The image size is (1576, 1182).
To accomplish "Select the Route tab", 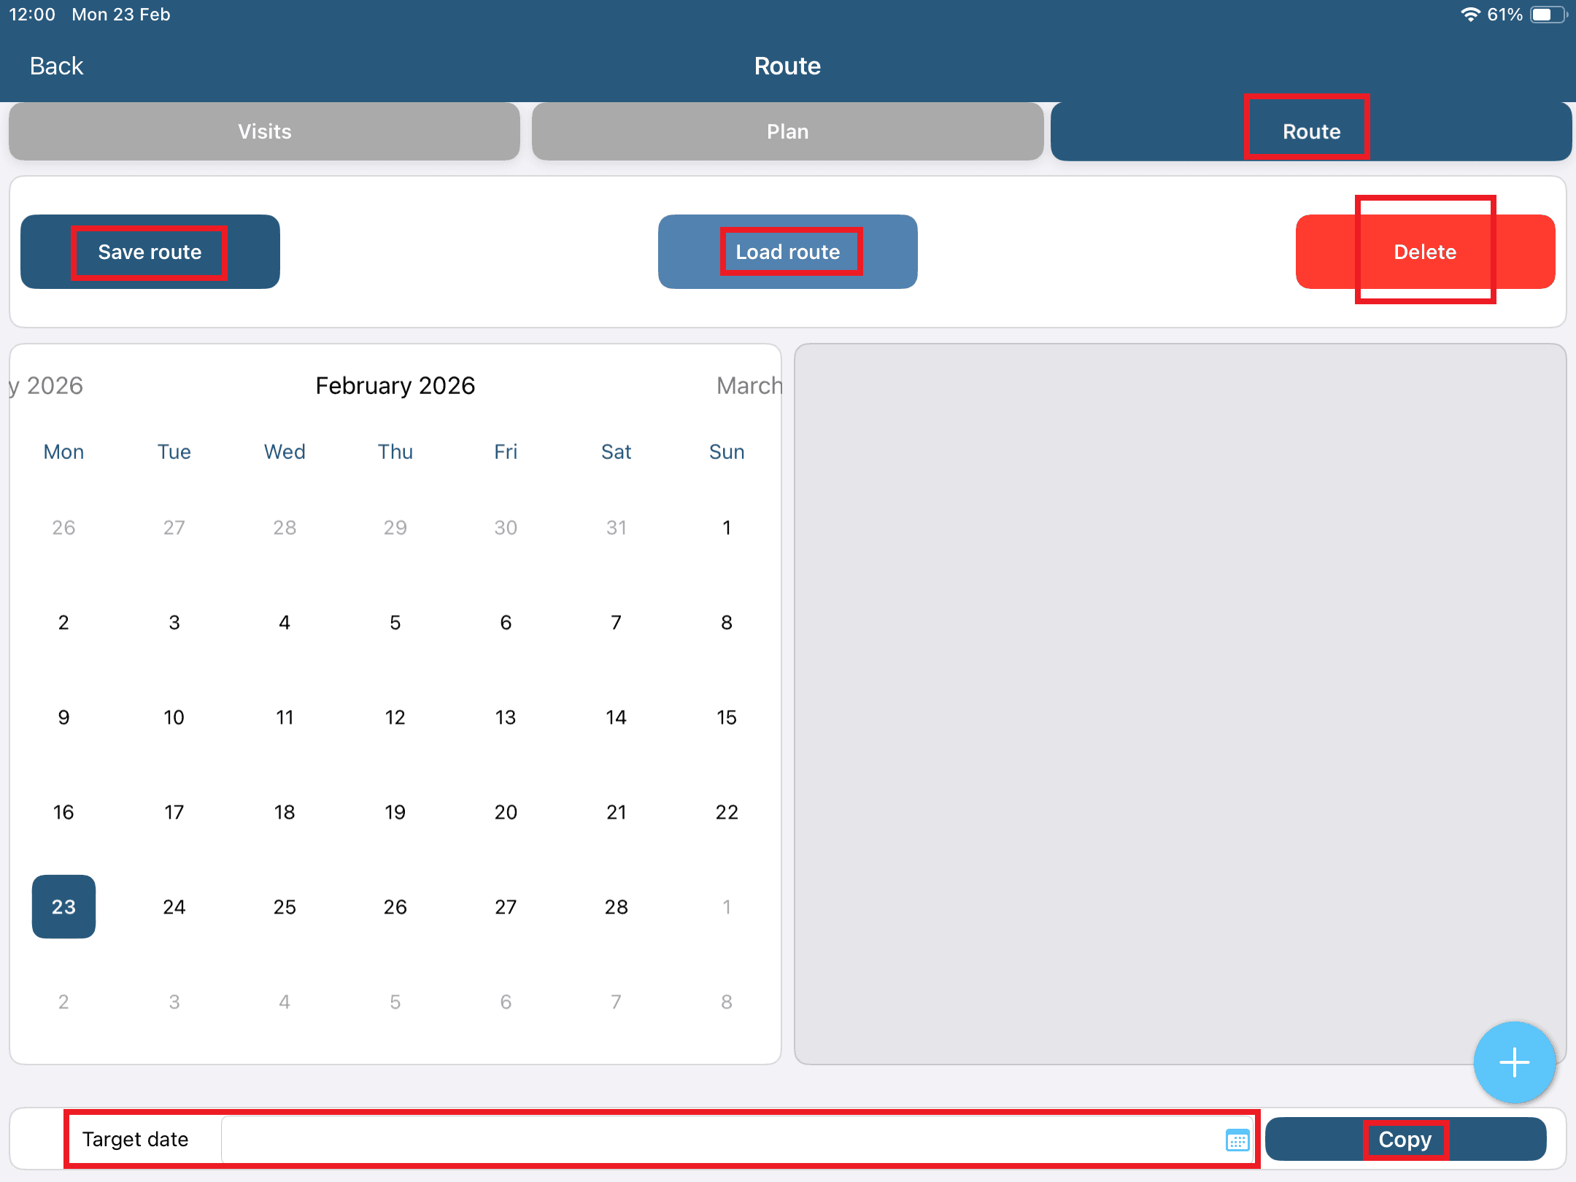I will pos(1310,131).
